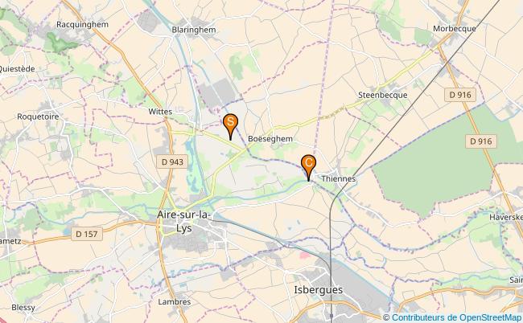
Task: Click the Blaringhem place label
Action: pos(193,30)
